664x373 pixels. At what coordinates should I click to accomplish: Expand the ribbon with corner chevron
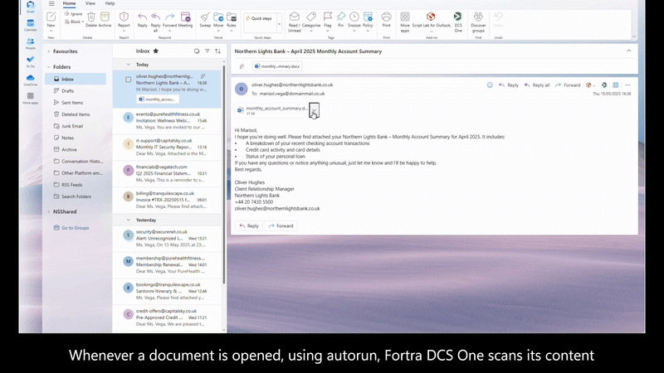point(634,36)
